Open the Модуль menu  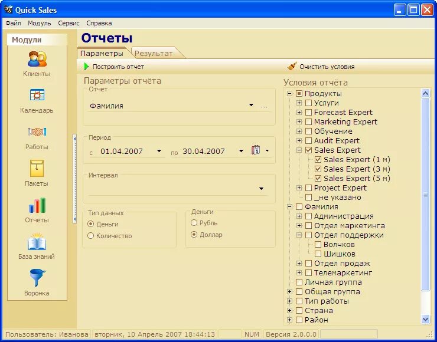point(40,23)
